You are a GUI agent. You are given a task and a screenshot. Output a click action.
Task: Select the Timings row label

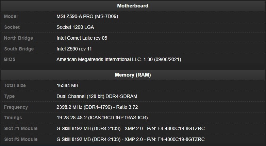pyautogui.click(x=13, y=118)
